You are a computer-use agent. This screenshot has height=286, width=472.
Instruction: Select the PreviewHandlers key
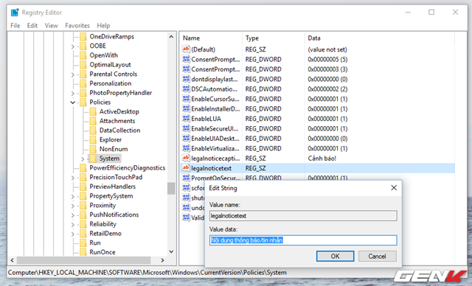pyautogui.click(x=113, y=186)
